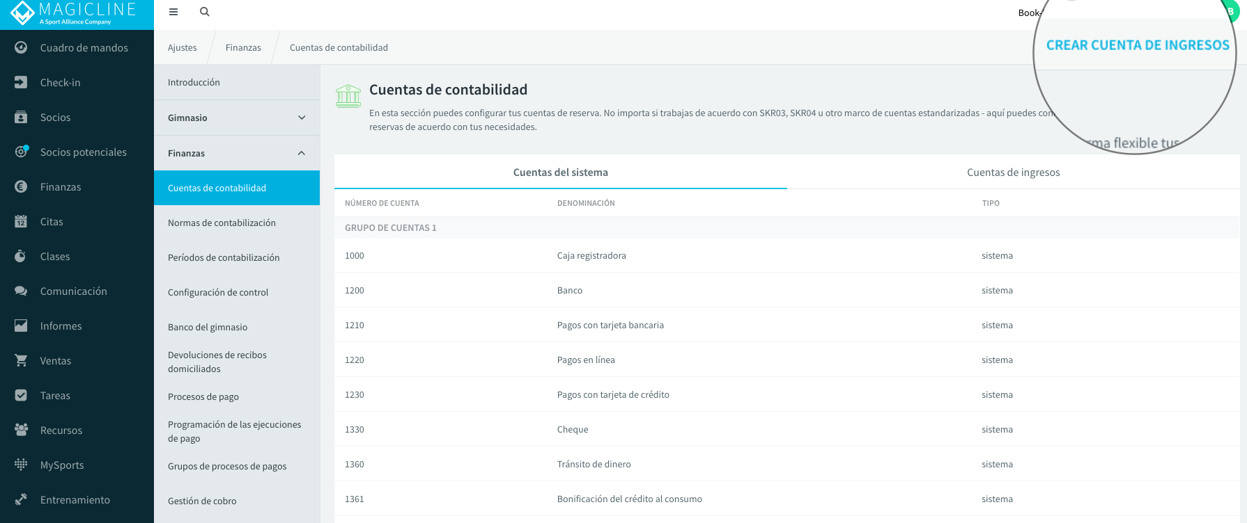Click account number 1000
This screenshot has width=1247, height=523.
pyautogui.click(x=355, y=255)
